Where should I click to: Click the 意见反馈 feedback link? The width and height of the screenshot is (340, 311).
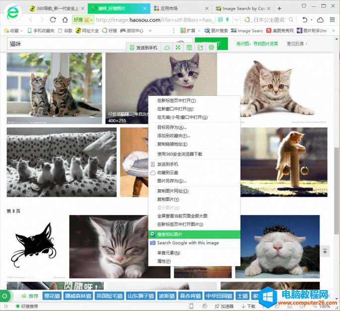tap(296, 44)
